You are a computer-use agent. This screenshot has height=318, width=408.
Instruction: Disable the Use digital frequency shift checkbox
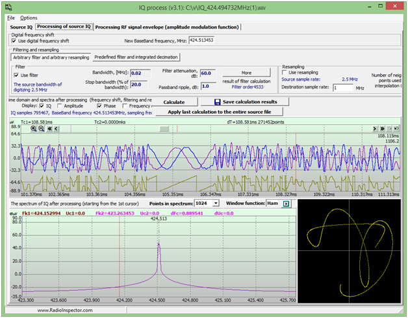coord(14,40)
